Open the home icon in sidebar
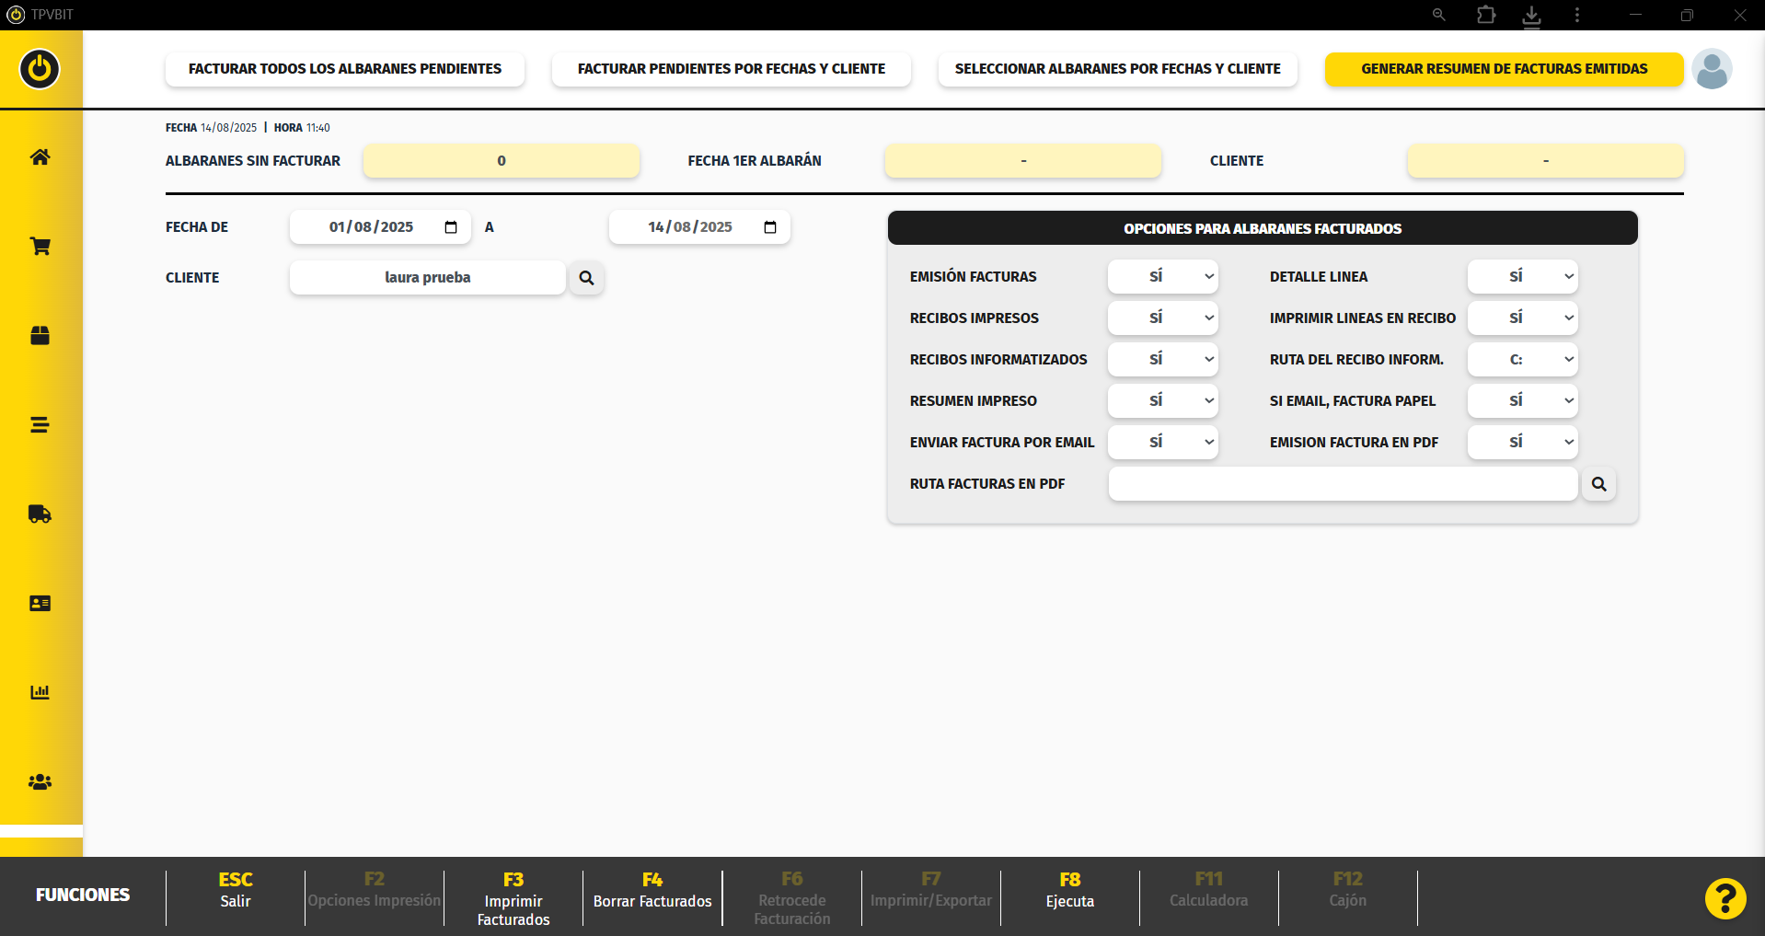Viewport: 1765px width, 936px height. (x=40, y=157)
